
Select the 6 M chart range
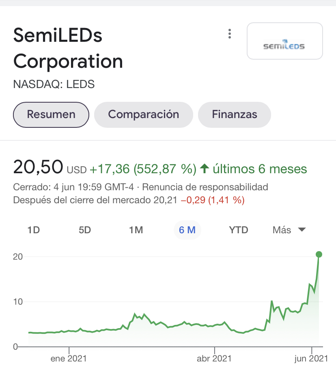187,230
